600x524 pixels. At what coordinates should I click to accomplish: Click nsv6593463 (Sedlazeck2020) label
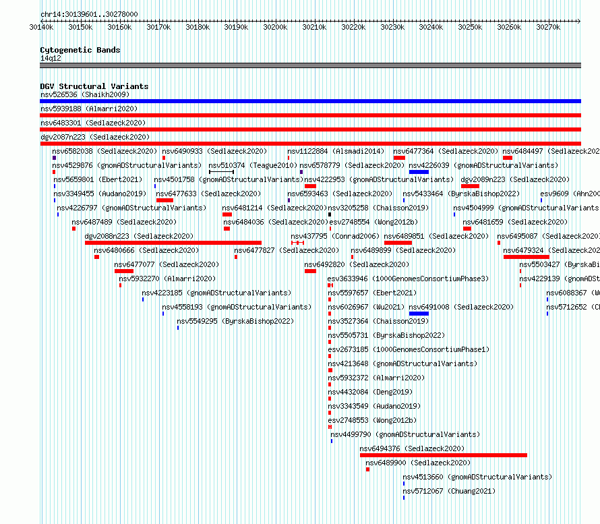(x=340, y=194)
